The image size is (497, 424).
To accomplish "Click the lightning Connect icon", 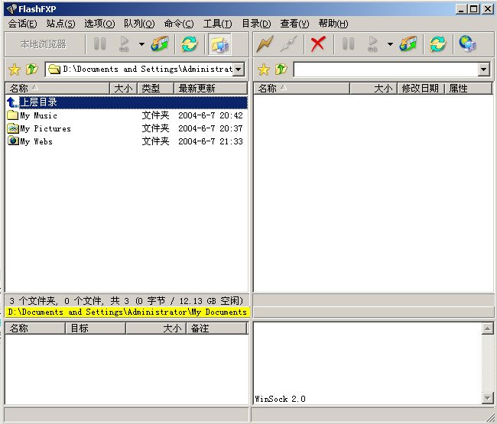I will pos(265,44).
